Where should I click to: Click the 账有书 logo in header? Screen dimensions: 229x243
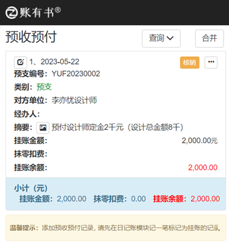(x=33, y=13)
